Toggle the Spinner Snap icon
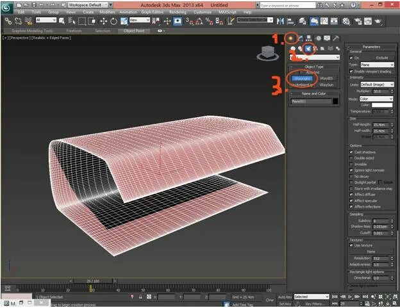The height and width of the screenshot is (308, 400). click(x=219, y=21)
